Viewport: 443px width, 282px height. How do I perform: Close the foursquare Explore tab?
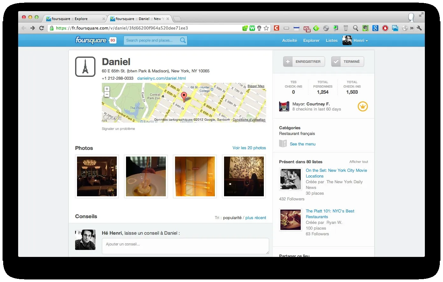click(x=104, y=19)
